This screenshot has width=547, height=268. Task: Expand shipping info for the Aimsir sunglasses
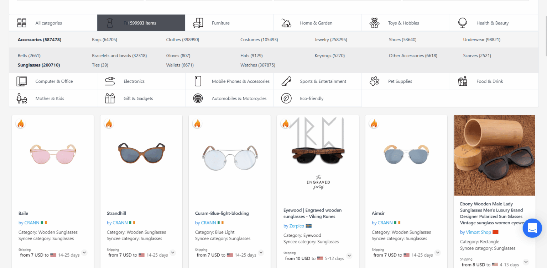coord(438,252)
